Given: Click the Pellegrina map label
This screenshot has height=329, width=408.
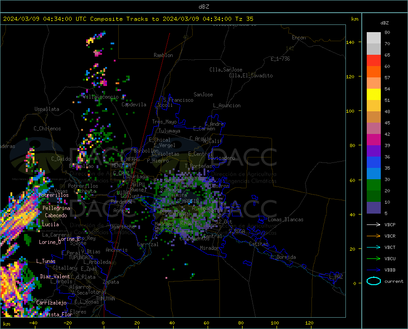Looking at the screenshot, I should [56, 208].
